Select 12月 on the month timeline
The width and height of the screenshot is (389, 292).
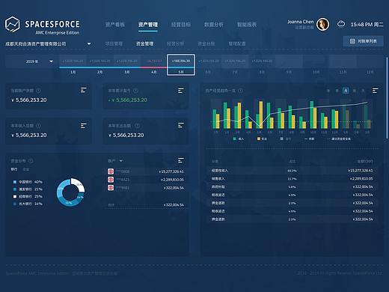coord(370,72)
